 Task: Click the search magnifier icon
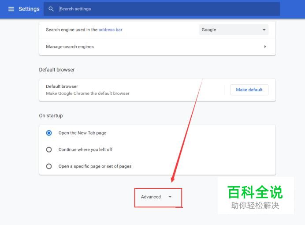pos(51,9)
